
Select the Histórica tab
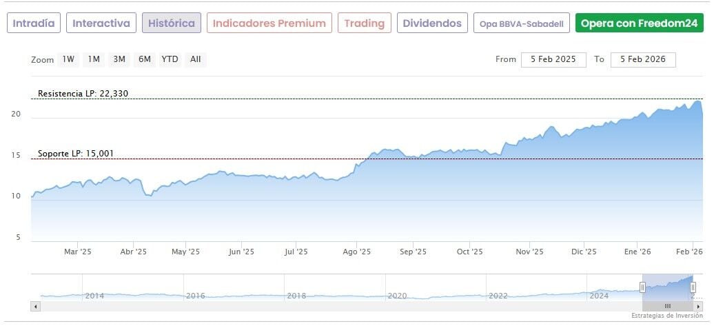pos(172,23)
